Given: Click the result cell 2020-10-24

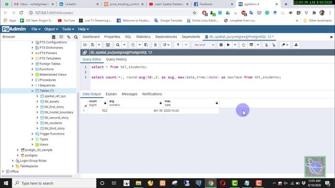Looking at the screenshot, I should 191,111.
